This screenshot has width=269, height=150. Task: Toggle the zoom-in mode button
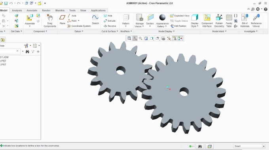click(135, 39)
